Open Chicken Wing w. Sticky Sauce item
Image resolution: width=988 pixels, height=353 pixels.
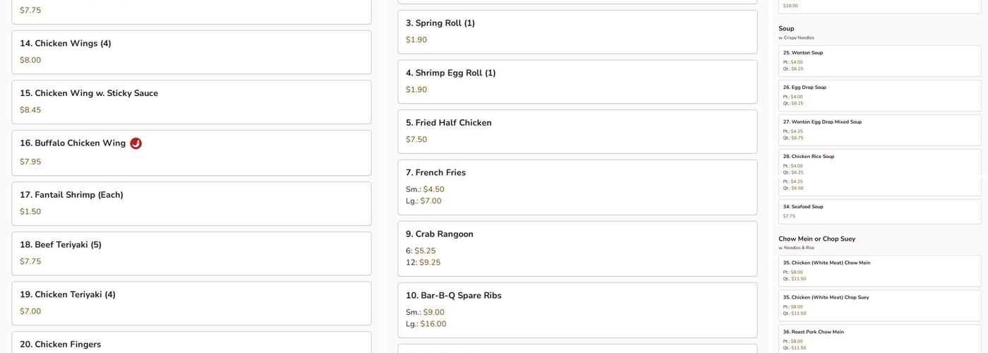click(191, 102)
